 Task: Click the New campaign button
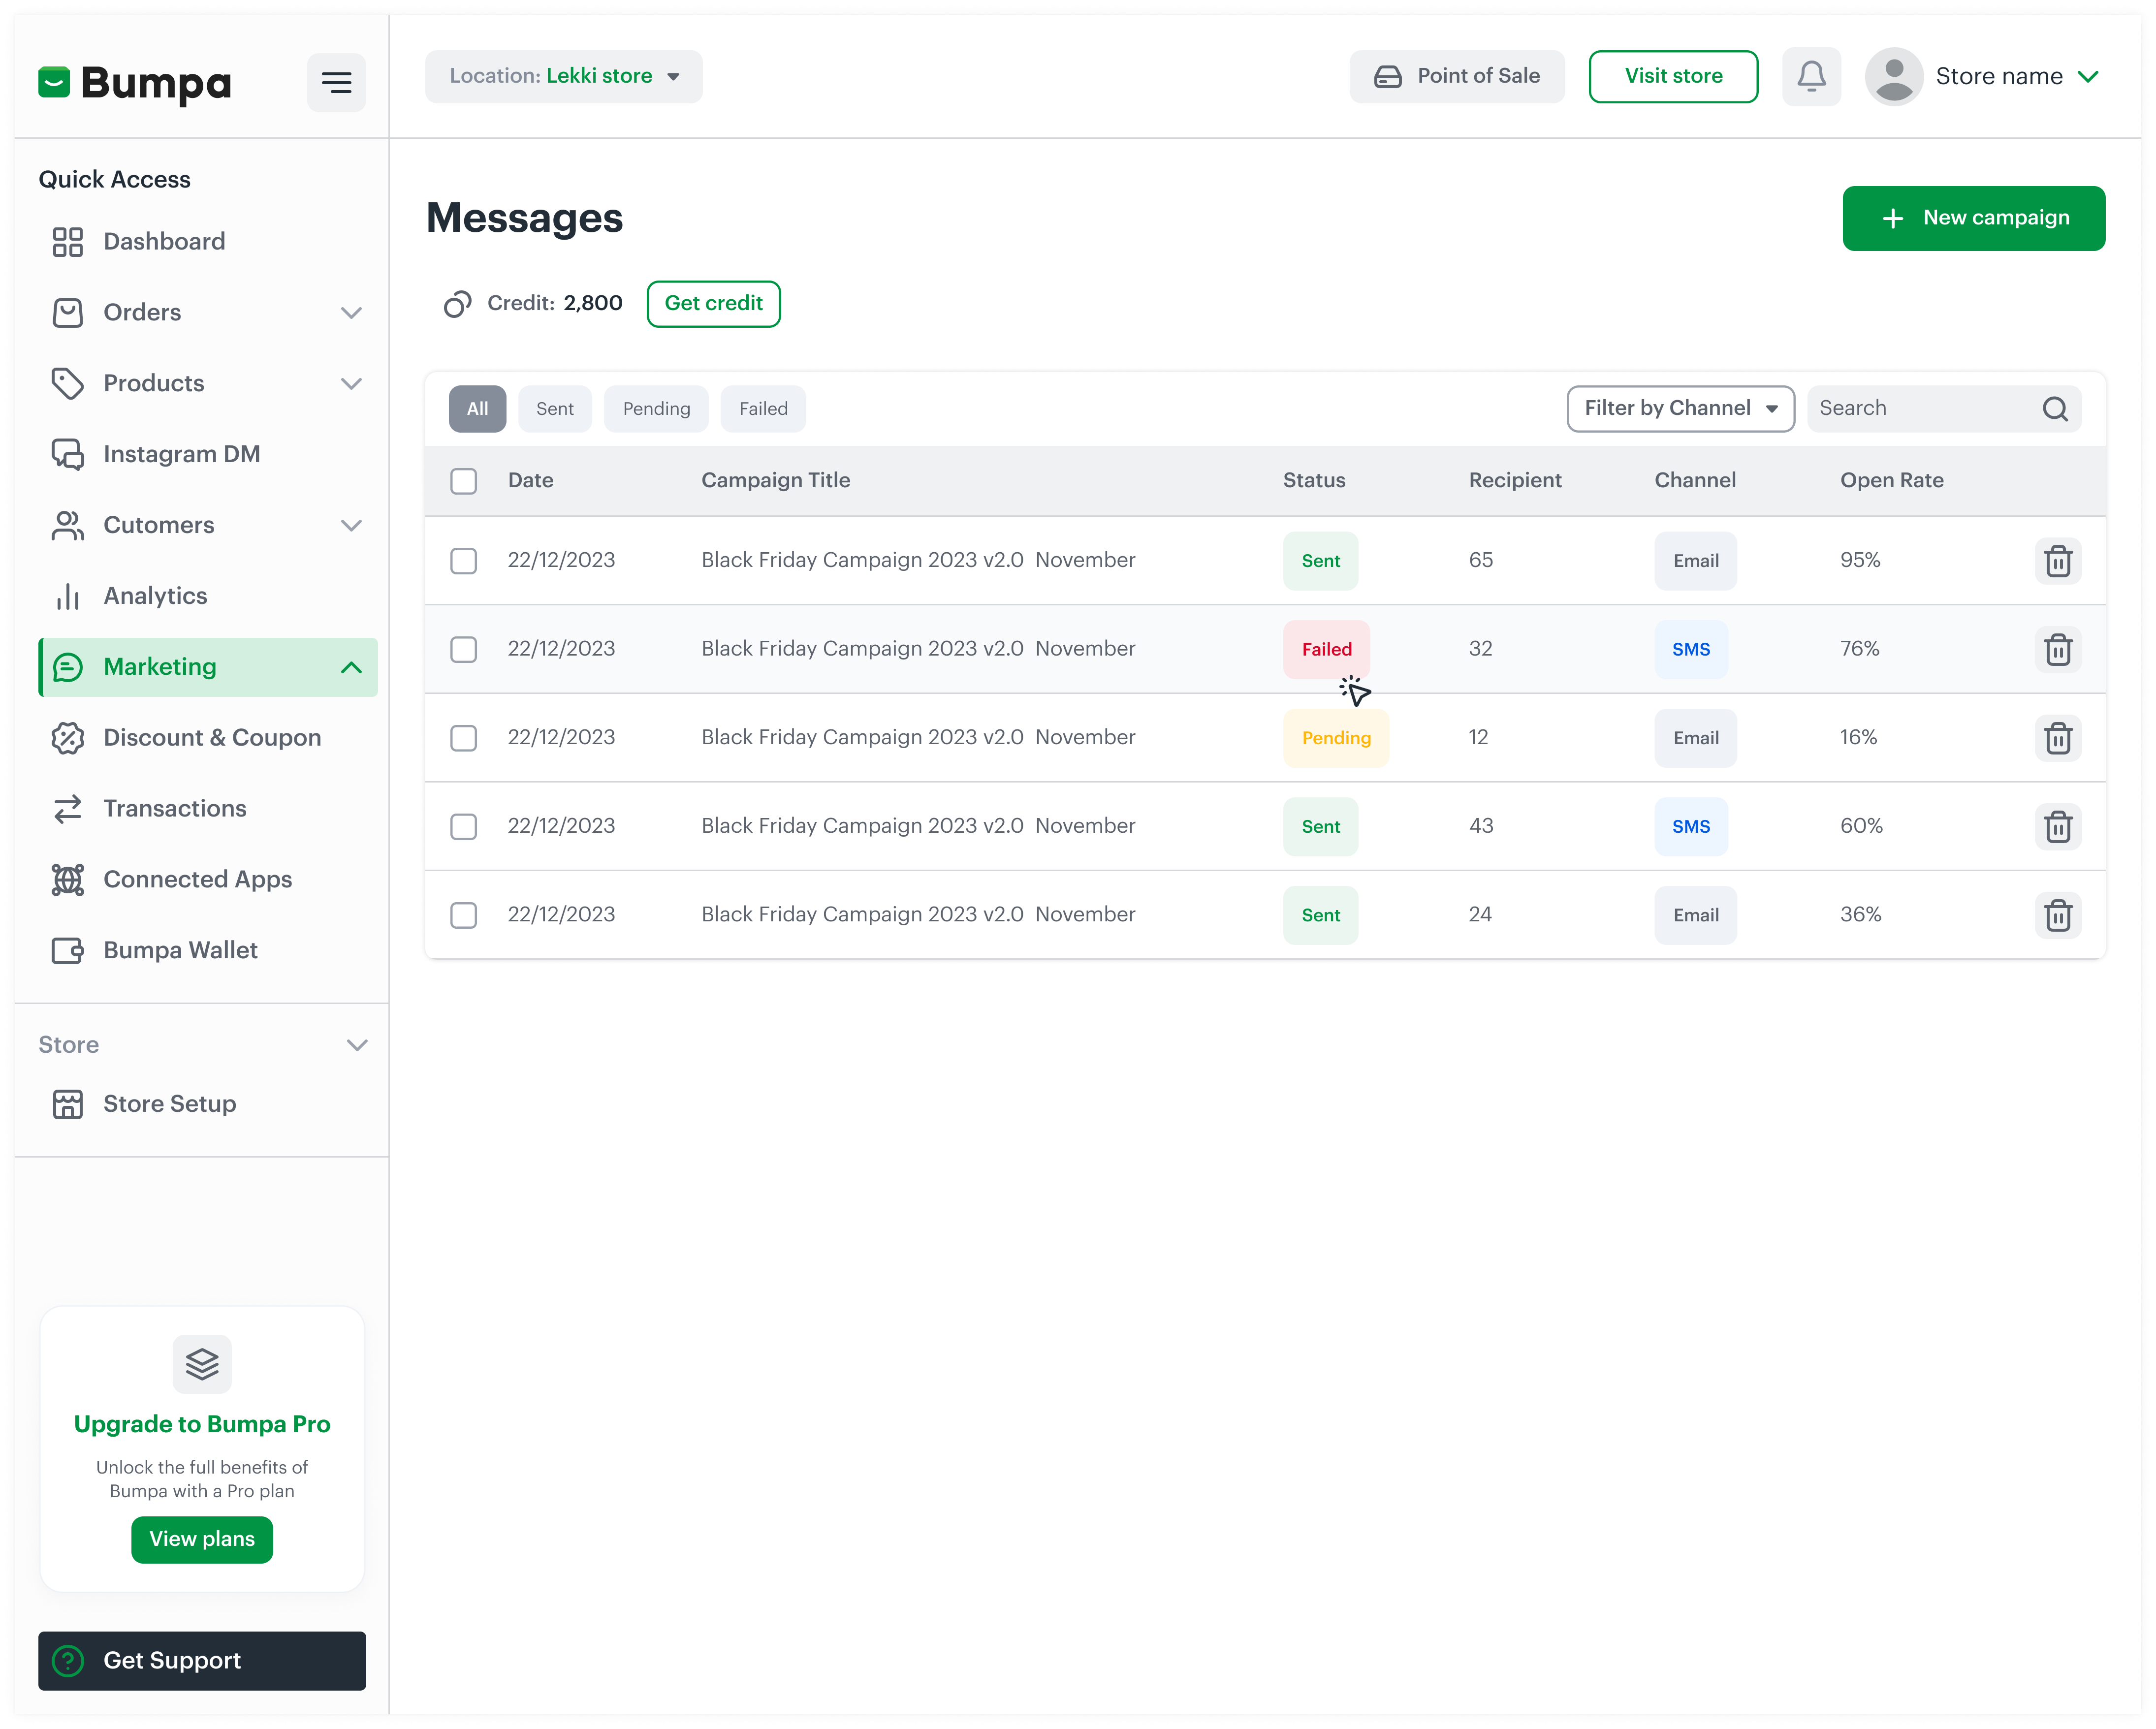click(1973, 218)
